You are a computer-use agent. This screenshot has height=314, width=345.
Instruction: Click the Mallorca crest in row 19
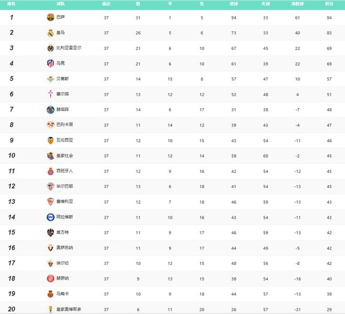[x=51, y=294]
